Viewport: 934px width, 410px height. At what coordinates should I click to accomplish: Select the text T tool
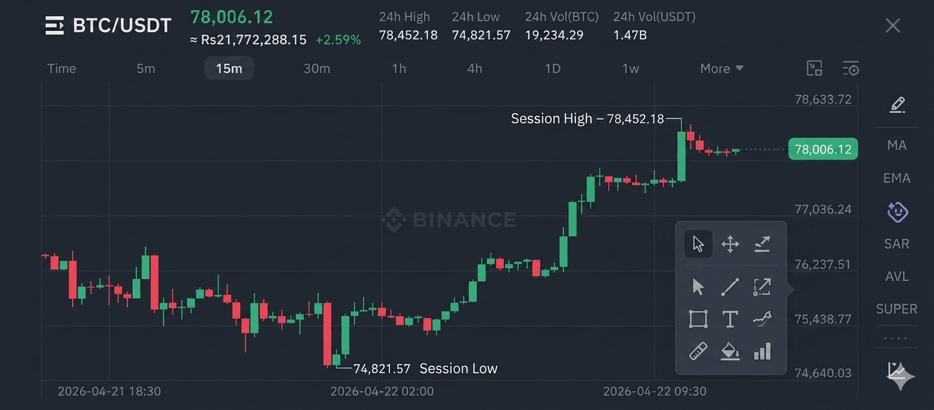730,319
